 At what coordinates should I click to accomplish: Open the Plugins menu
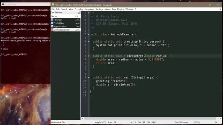[121, 9]
